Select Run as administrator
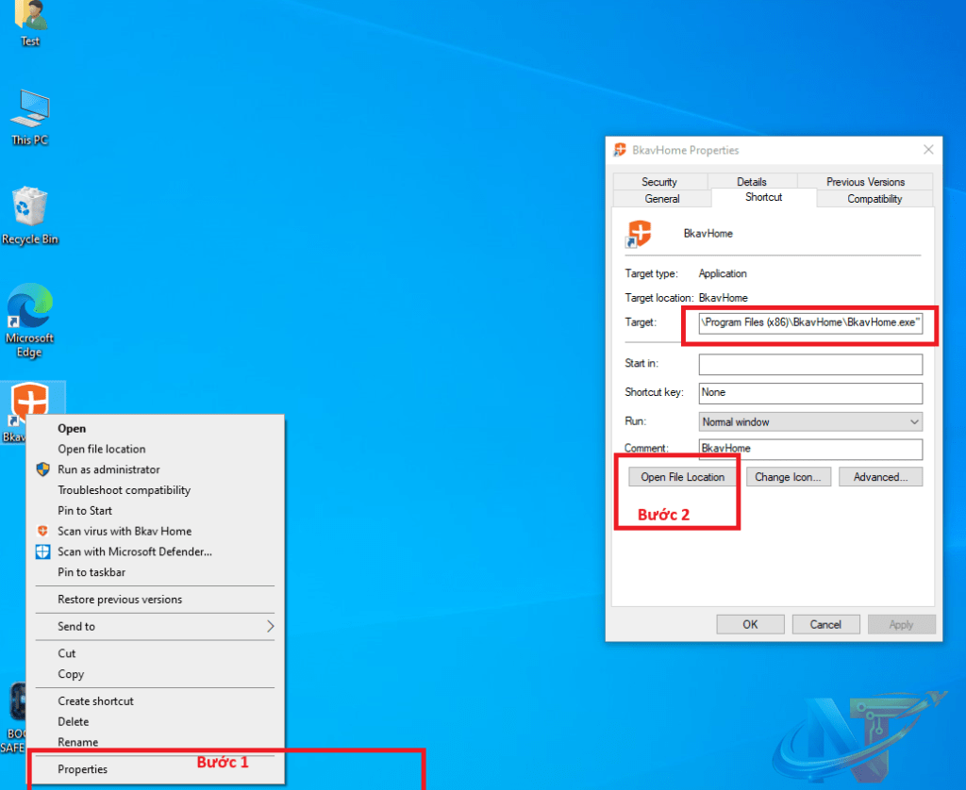Viewport: 966px width, 790px height. tap(156, 469)
